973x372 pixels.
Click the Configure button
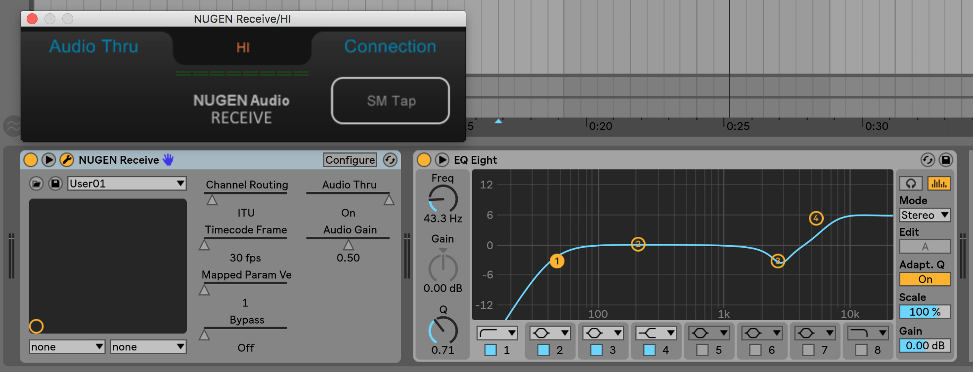tap(350, 160)
